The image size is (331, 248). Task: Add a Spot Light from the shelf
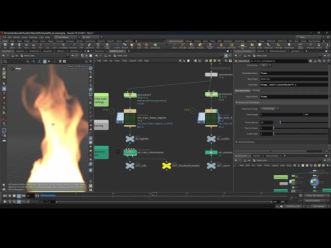tap(191, 45)
